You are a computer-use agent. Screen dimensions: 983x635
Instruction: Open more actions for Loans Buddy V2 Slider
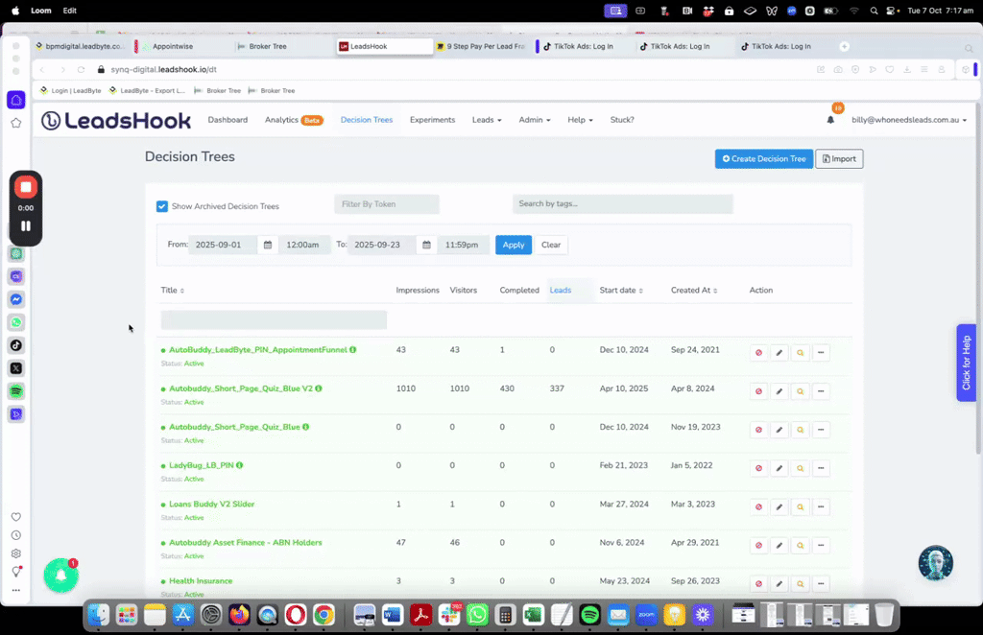pyautogui.click(x=821, y=506)
